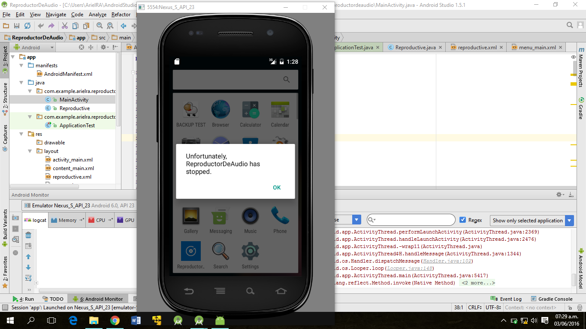
Task: Click emulator hardware Home button
Action: pos(281,291)
